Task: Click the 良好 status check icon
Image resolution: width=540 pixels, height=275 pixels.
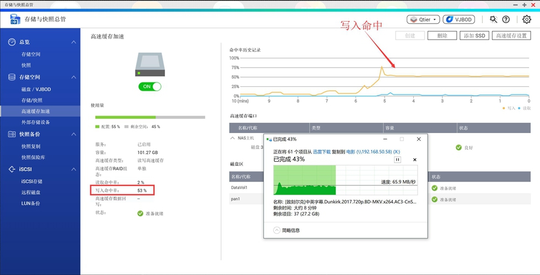Action: tap(458, 147)
